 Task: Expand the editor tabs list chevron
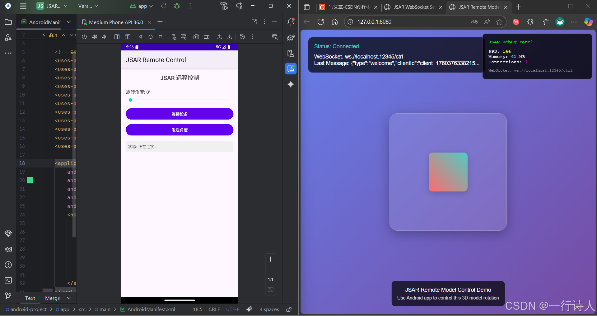69,22
